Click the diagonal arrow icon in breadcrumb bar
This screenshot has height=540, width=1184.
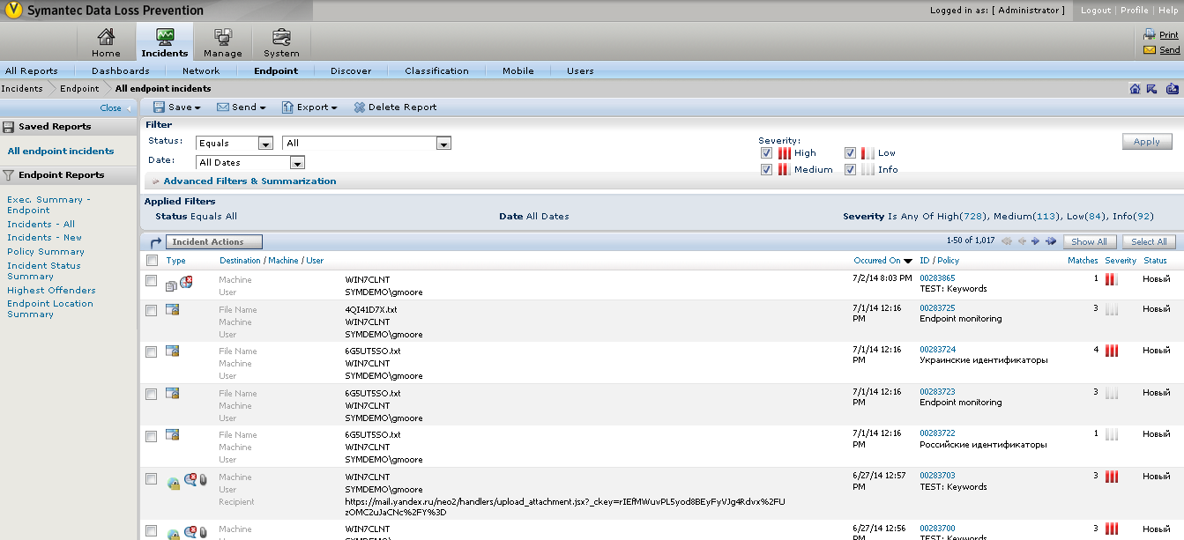(1152, 88)
